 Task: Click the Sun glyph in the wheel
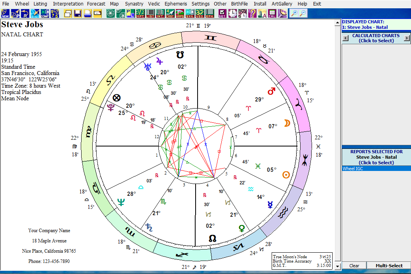click(286, 175)
